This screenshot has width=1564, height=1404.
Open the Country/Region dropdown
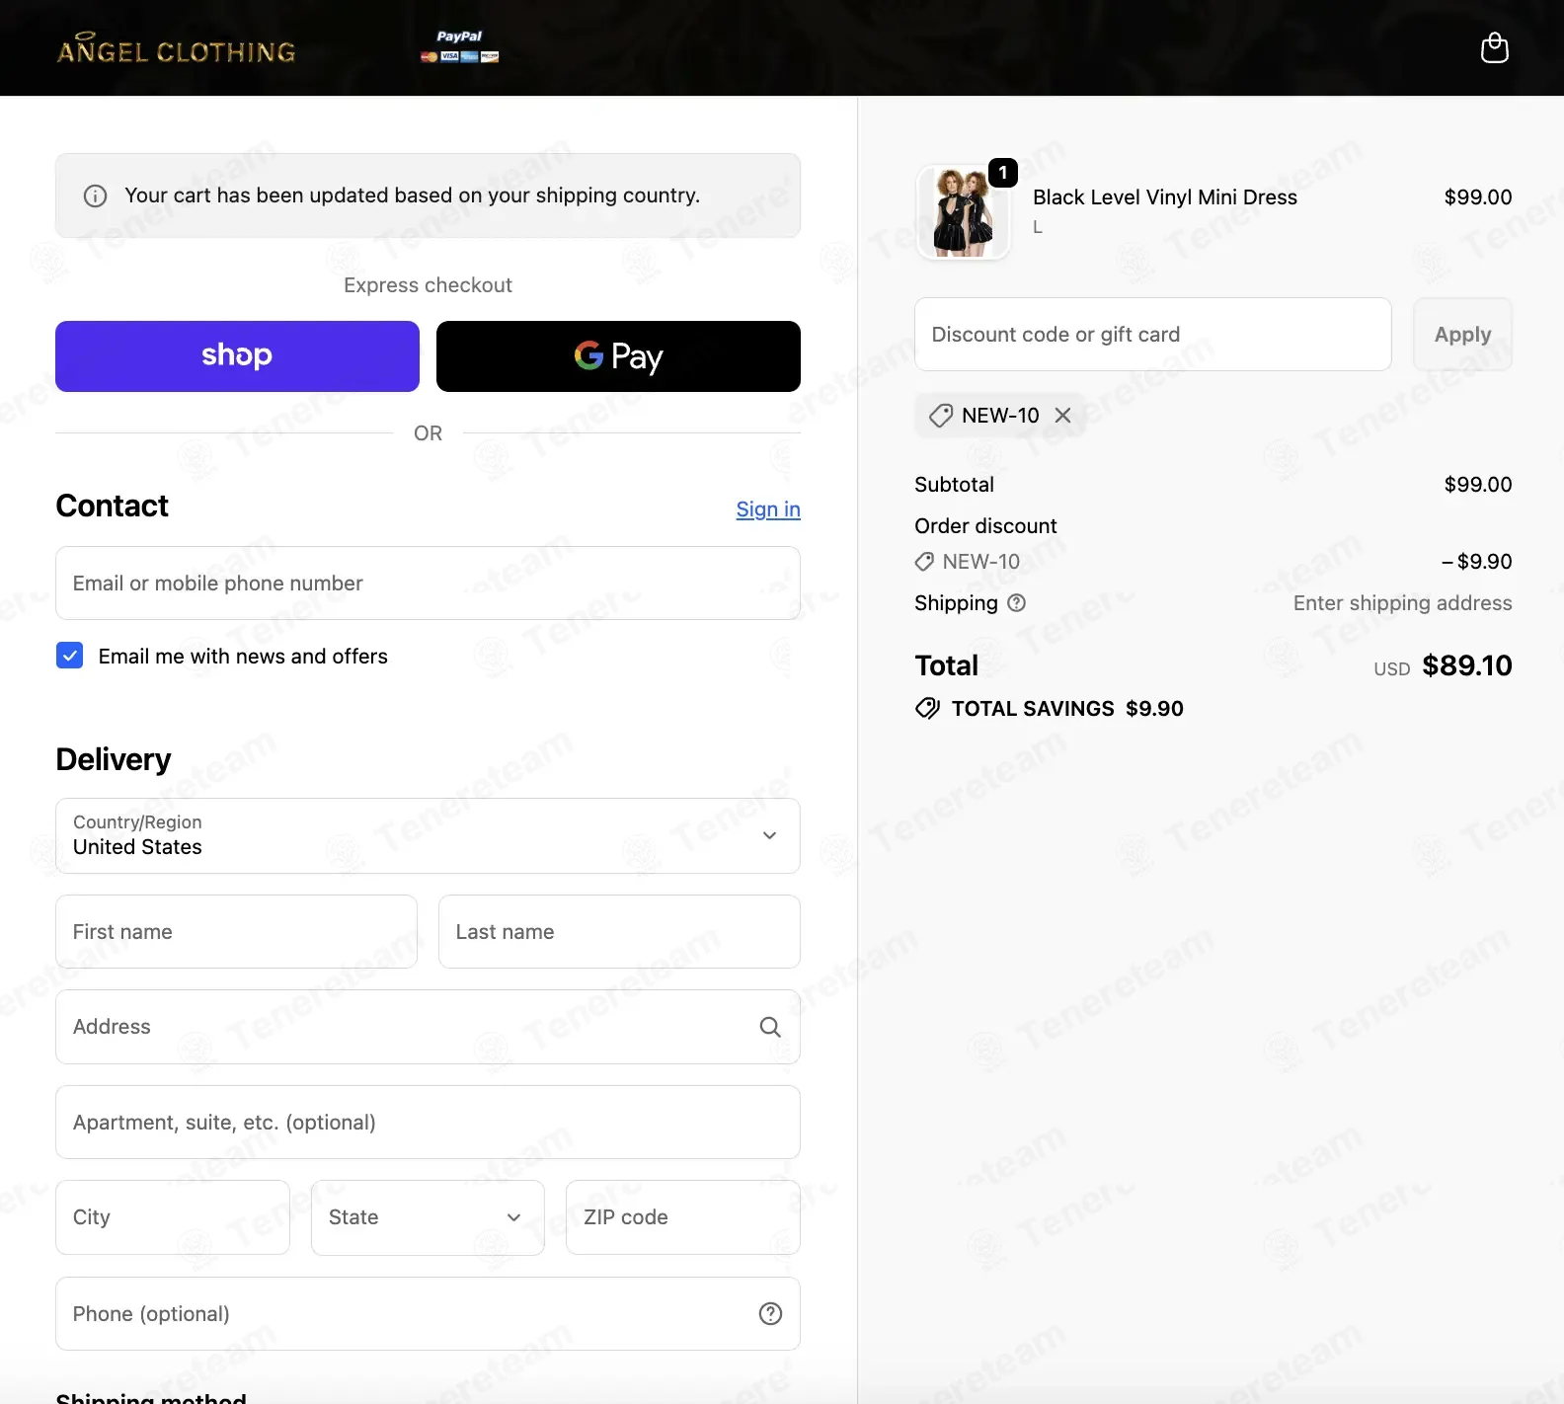(x=428, y=835)
